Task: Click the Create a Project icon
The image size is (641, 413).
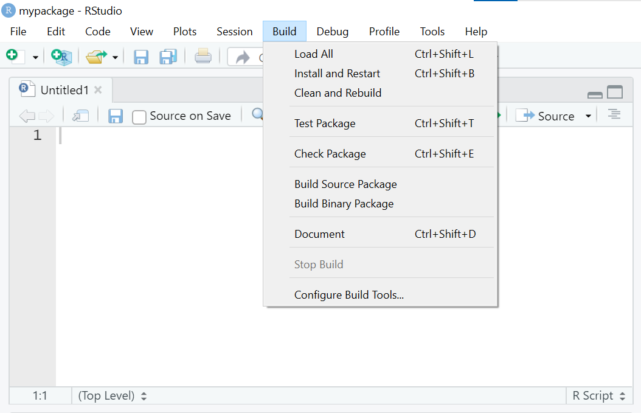Action: [61, 57]
